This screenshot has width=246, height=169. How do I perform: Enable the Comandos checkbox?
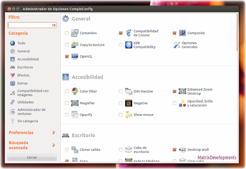(67, 33)
